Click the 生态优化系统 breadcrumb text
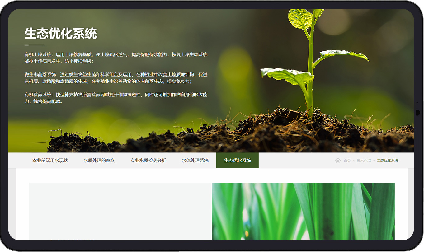 point(388,161)
